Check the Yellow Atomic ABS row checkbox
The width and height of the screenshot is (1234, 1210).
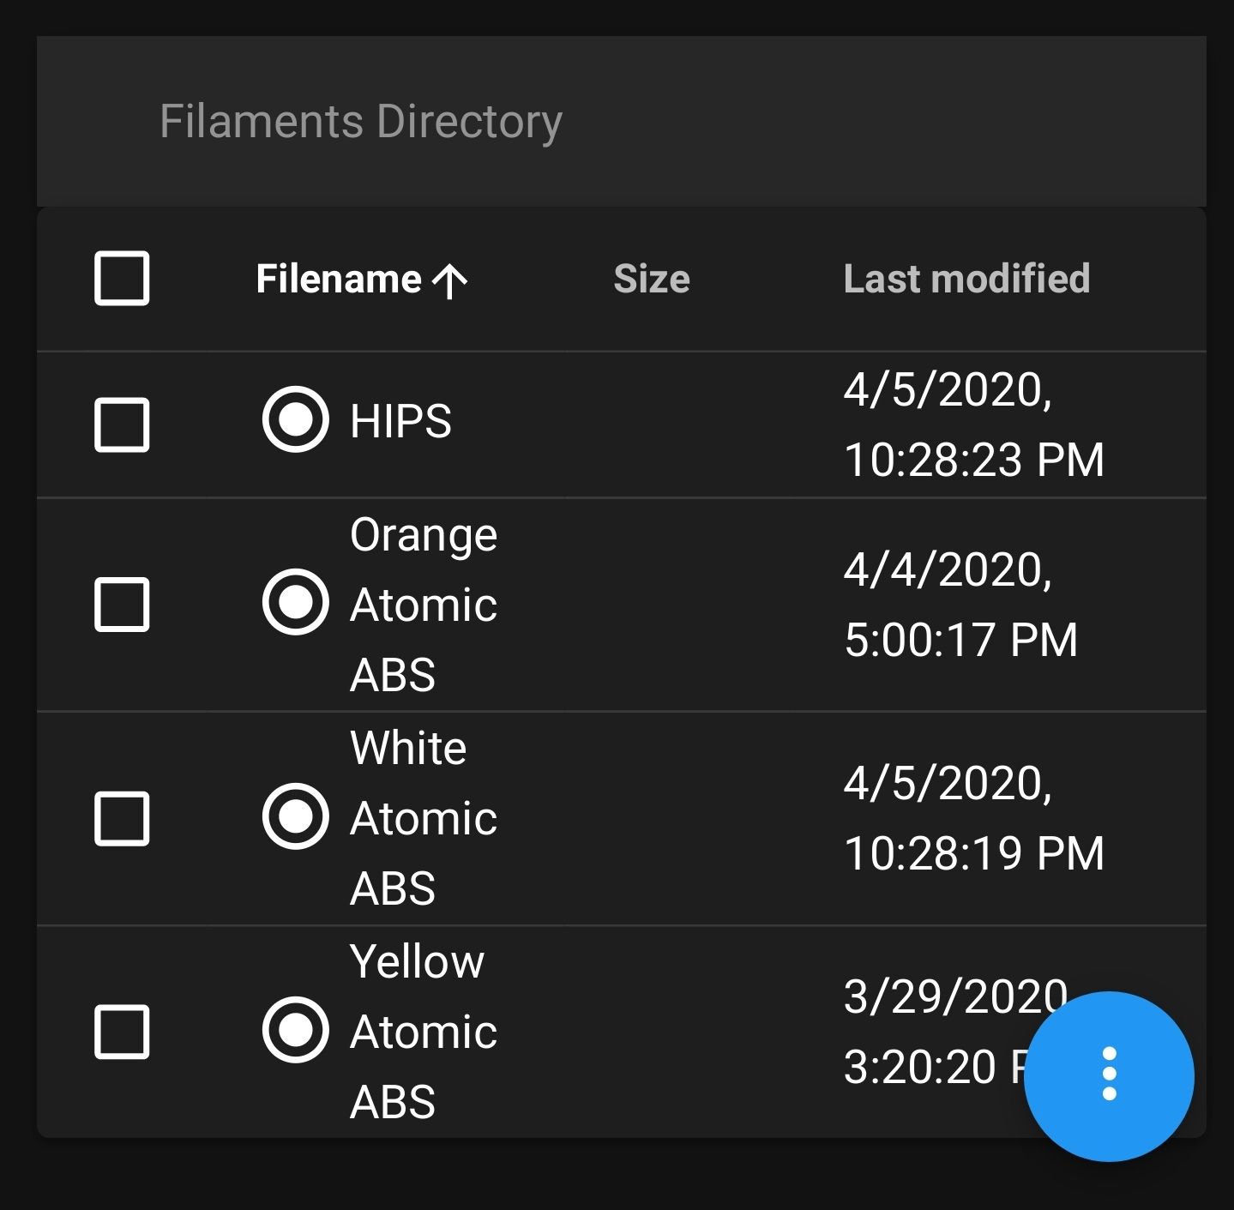click(122, 1032)
